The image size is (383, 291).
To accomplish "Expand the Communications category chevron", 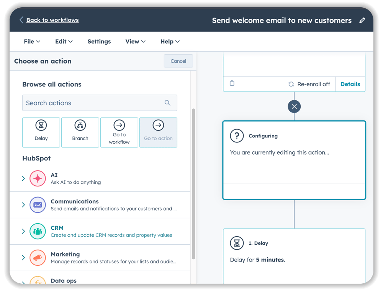I will [23, 205].
